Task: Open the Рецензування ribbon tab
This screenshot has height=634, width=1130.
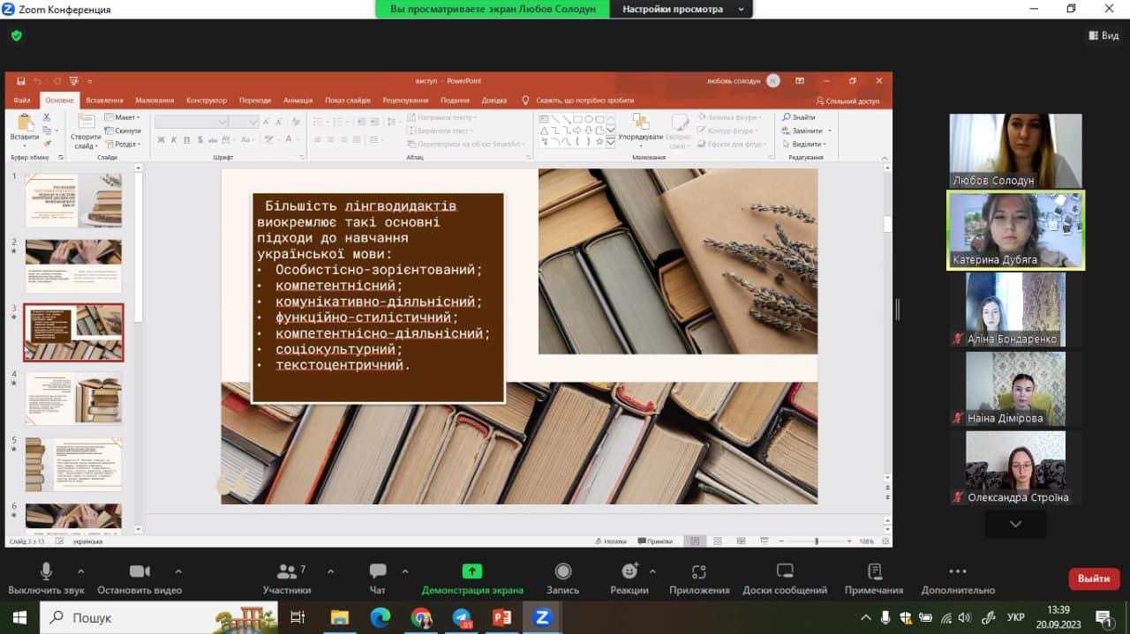Action: [405, 101]
